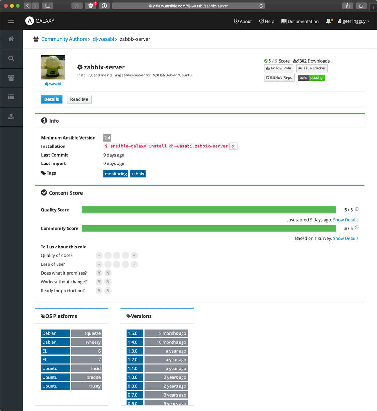Go to dj-wasabi breadcrumb link

[103, 39]
